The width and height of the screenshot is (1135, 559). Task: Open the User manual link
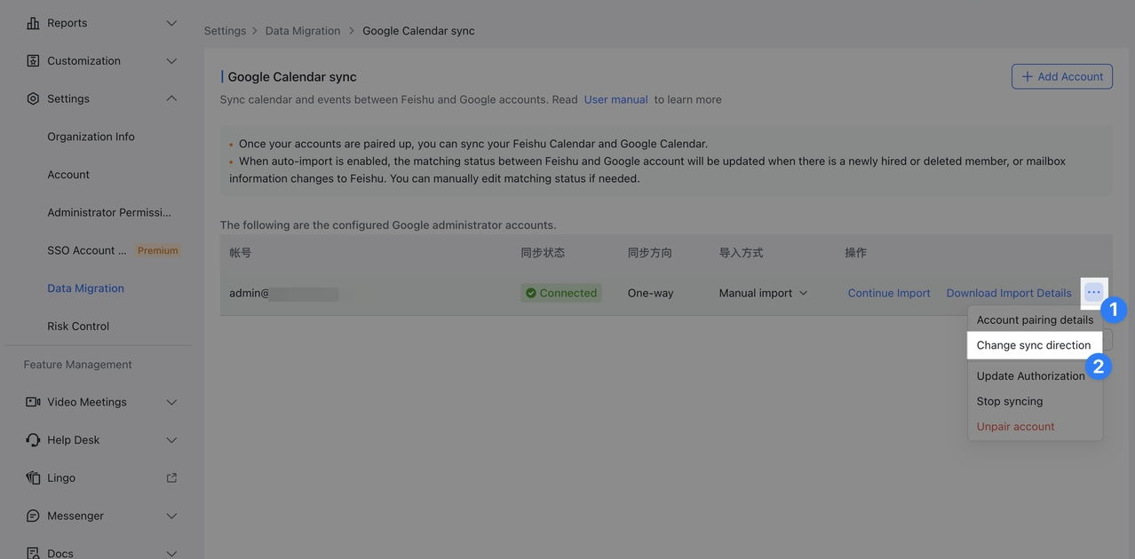pyautogui.click(x=615, y=99)
